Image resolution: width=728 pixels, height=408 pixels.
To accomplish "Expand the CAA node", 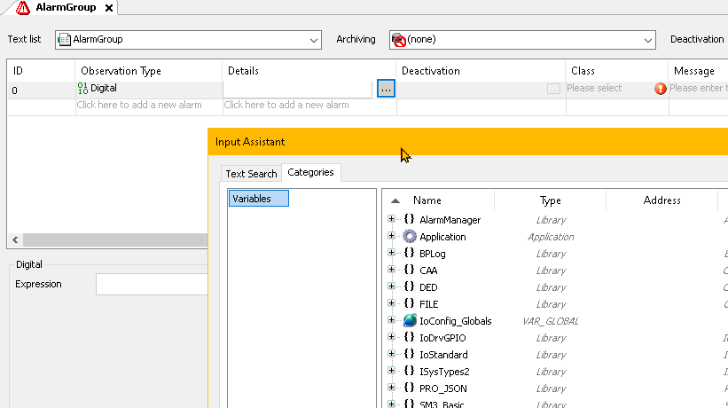I will 391,270.
